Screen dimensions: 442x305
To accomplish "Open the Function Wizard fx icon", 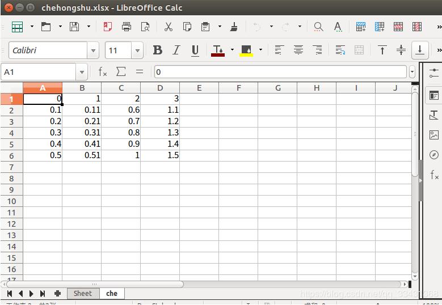I will coord(103,72).
